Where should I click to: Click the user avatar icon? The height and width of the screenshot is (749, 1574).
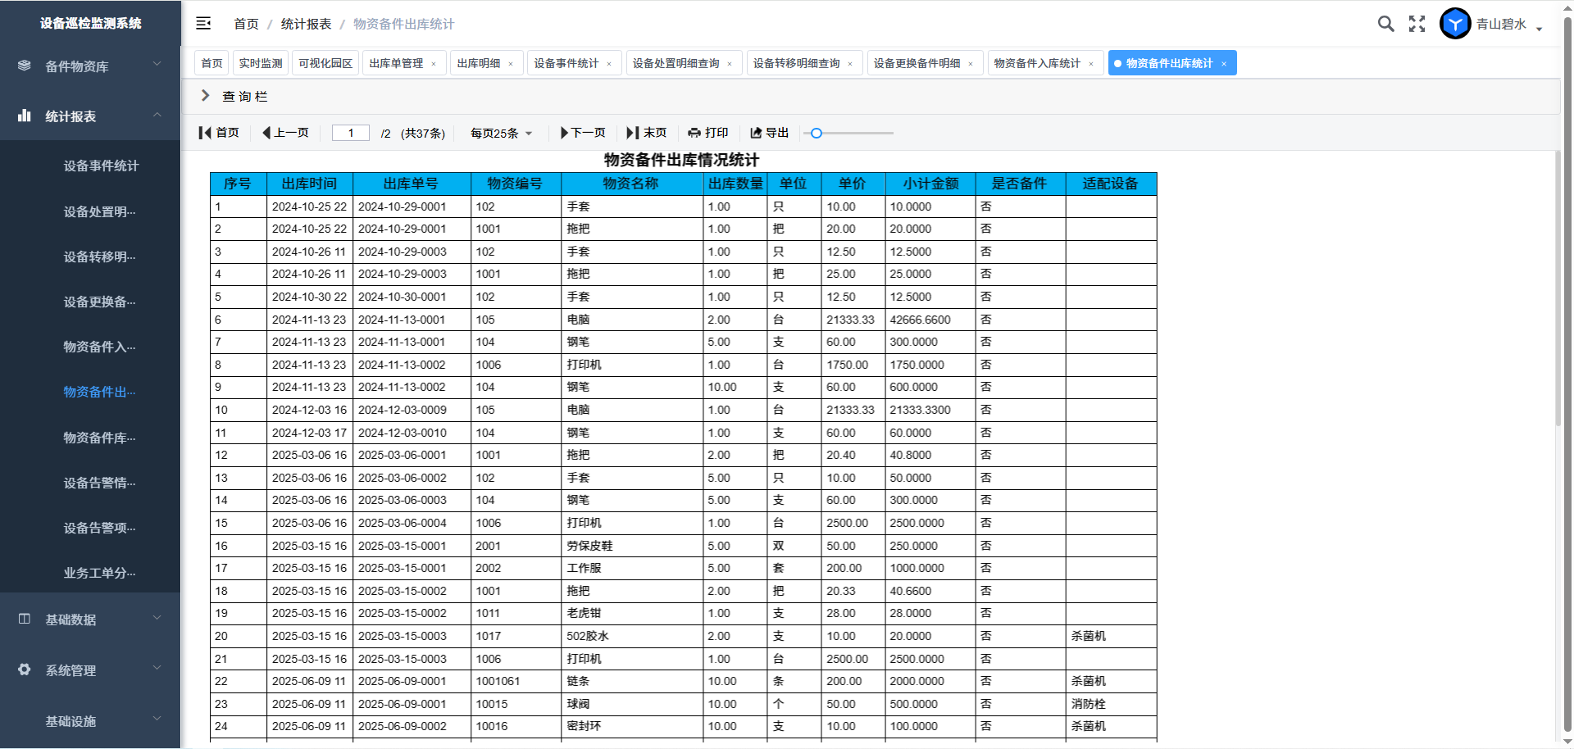coord(1455,24)
